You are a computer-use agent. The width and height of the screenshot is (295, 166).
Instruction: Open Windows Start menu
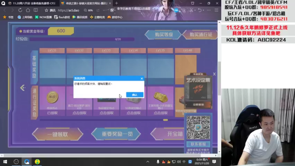(x=5, y=162)
